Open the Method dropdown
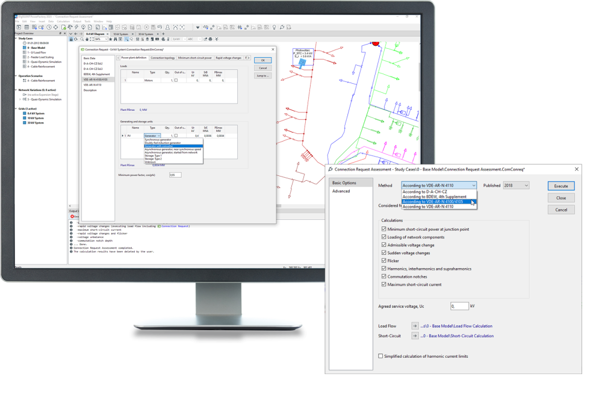 [439, 185]
